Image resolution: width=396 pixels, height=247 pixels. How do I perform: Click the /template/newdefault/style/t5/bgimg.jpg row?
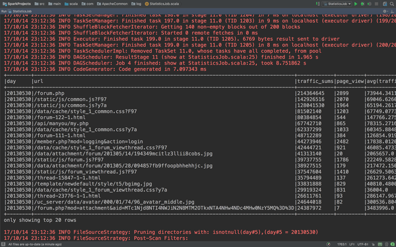click(x=93, y=184)
